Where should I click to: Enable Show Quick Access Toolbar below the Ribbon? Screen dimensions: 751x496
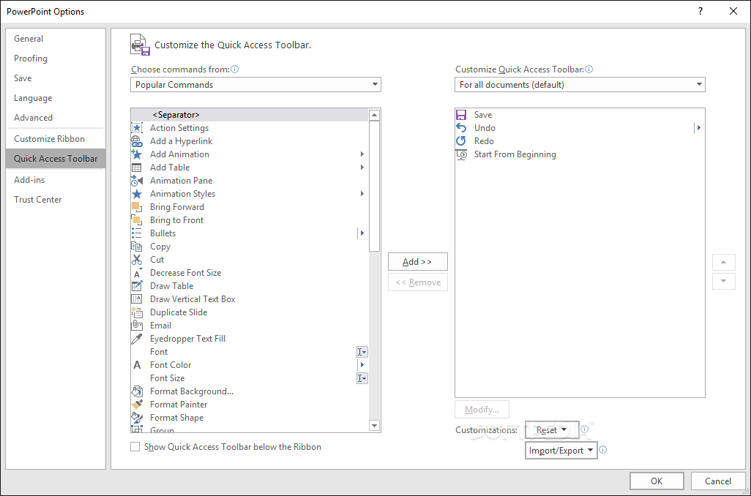point(135,447)
